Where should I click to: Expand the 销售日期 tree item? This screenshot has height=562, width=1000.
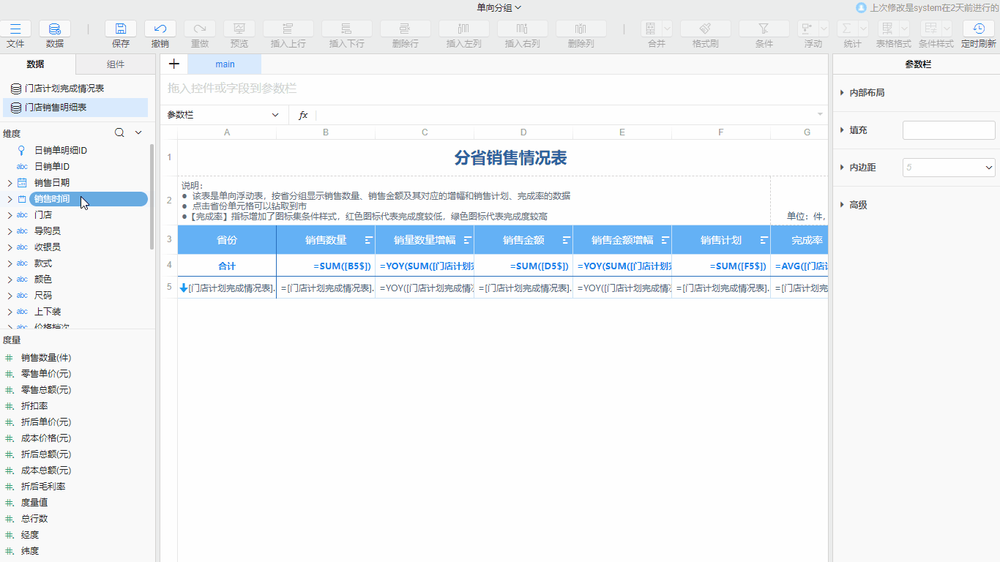click(x=10, y=182)
